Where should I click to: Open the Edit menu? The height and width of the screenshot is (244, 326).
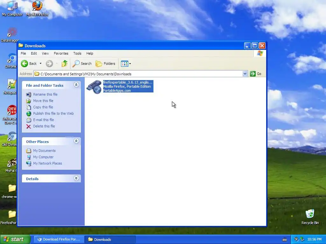pyautogui.click(x=34, y=53)
